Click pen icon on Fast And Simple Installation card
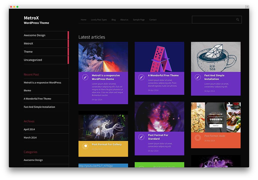Image resolution: width=258 pixels, height=180 pixels. click(x=198, y=77)
